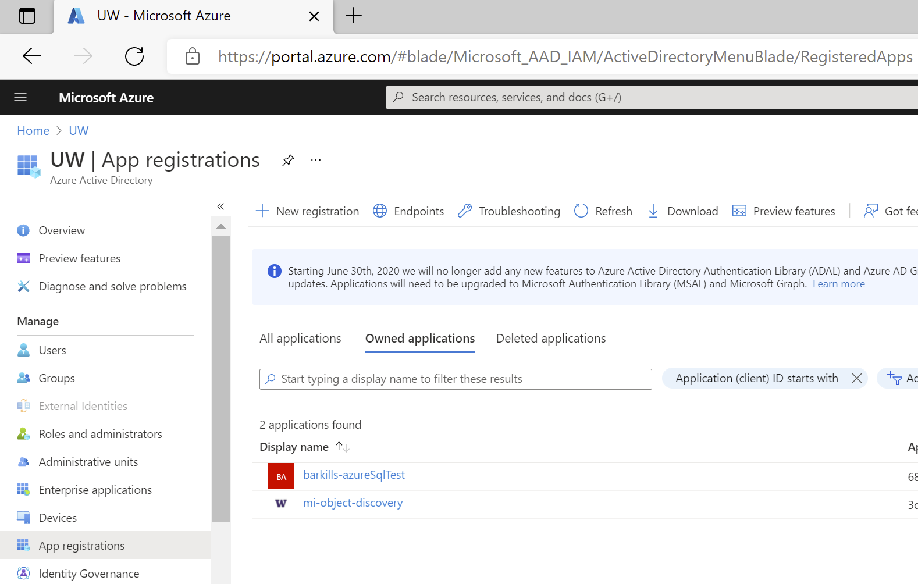Open the barkills-azureSqlTest application

pos(354,475)
